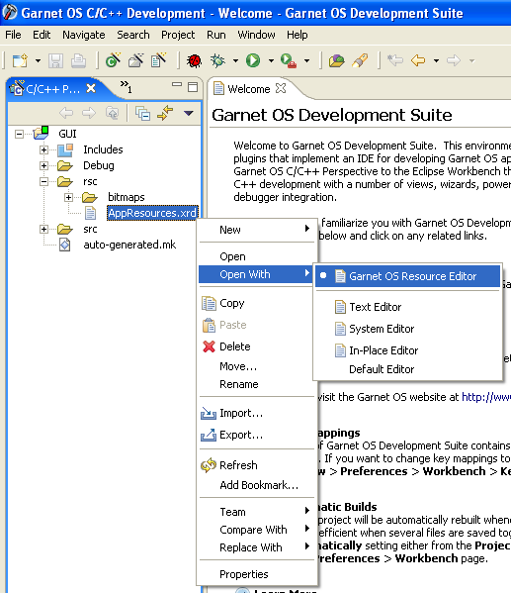
Task: Open the Run dropdown arrow
Action: (x=271, y=60)
